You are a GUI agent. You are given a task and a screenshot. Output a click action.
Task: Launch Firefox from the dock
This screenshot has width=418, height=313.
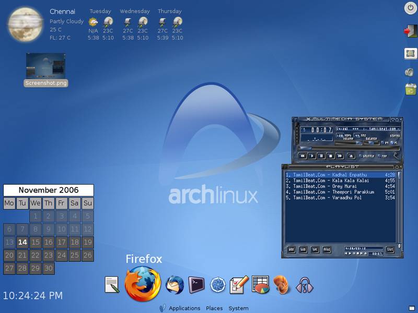(x=143, y=284)
